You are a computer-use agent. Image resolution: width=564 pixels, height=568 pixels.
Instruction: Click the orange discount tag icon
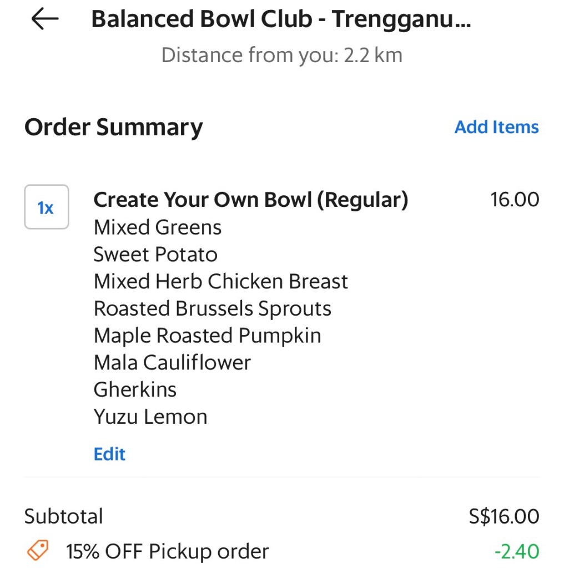click(38, 551)
